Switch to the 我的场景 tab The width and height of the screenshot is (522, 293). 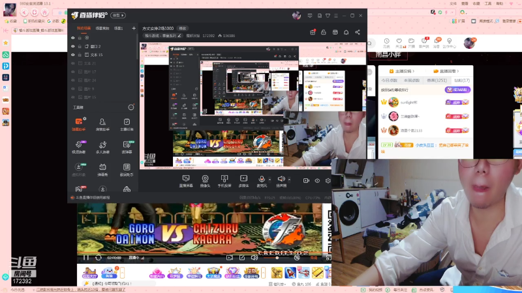click(84, 28)
